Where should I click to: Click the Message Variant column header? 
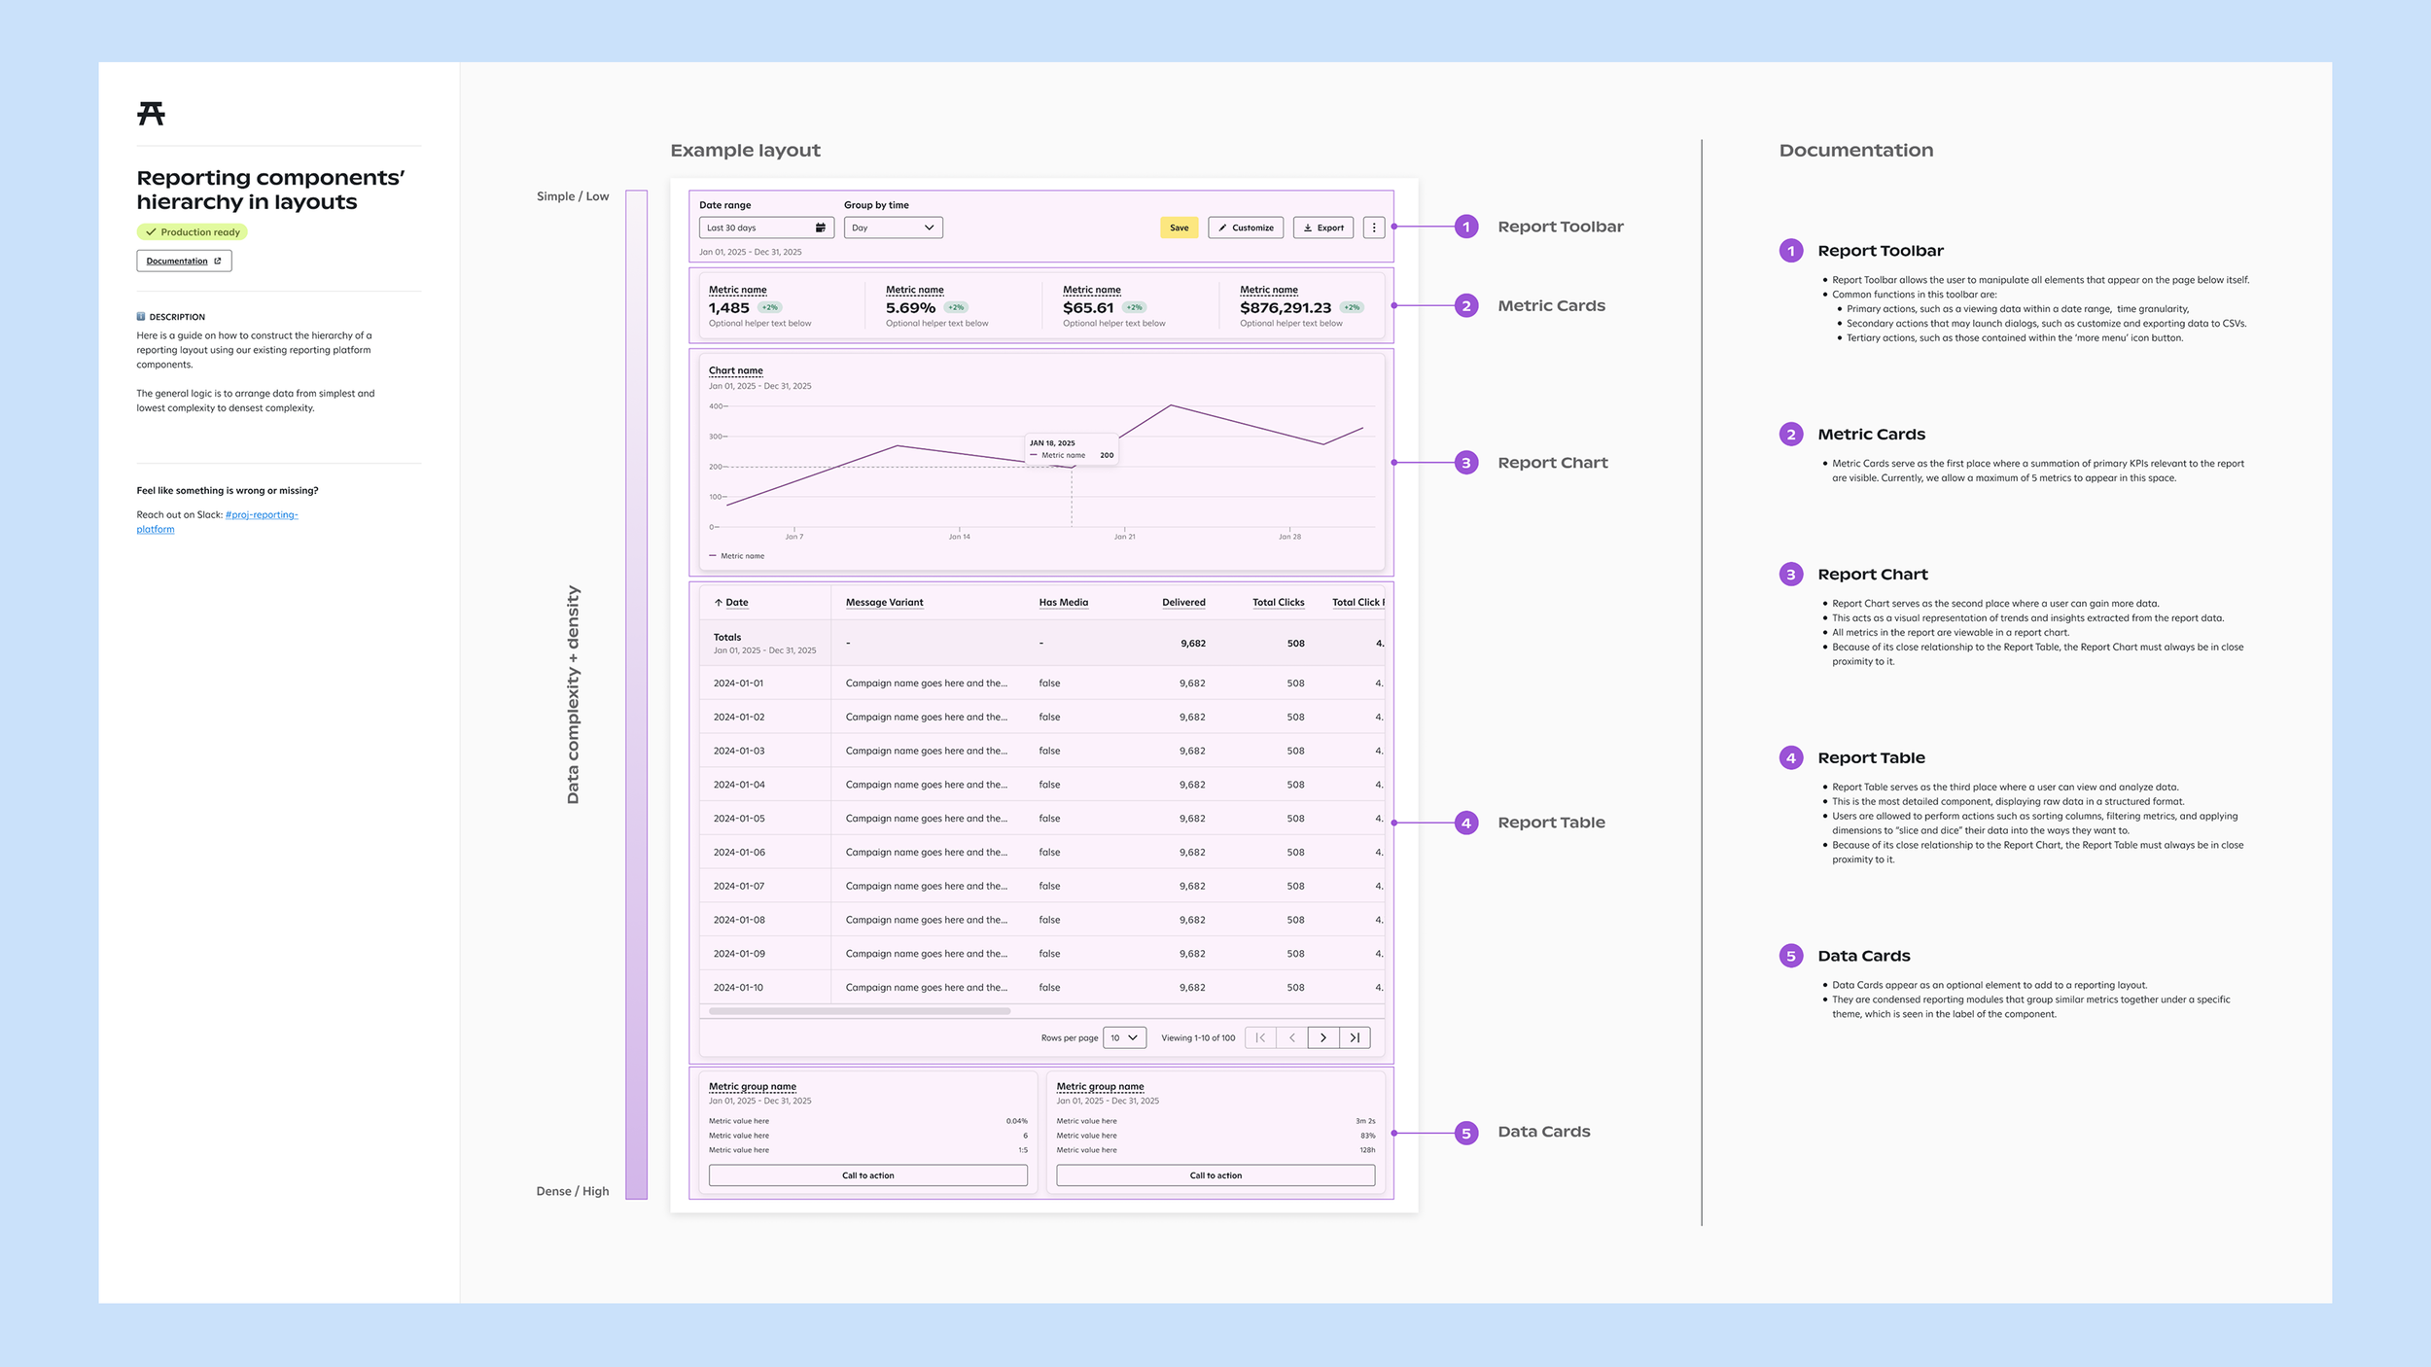[x=884, y=603]
